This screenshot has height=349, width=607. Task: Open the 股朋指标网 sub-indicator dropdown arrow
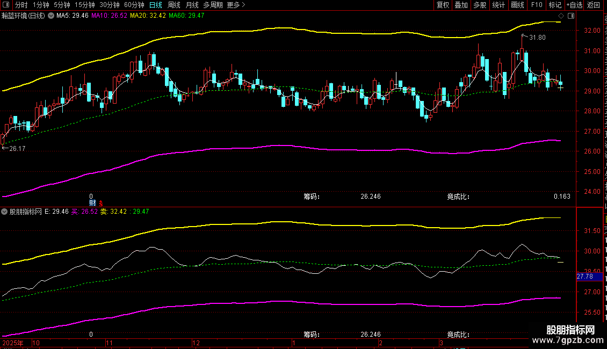(x=4, y=212)
